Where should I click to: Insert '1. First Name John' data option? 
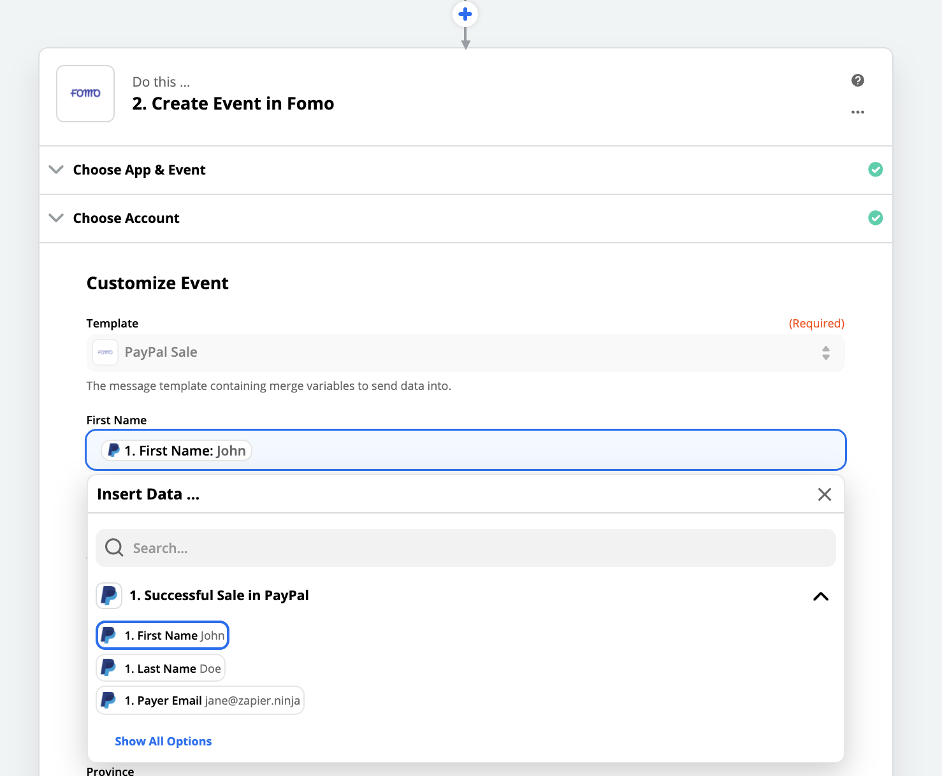[163, 636]
